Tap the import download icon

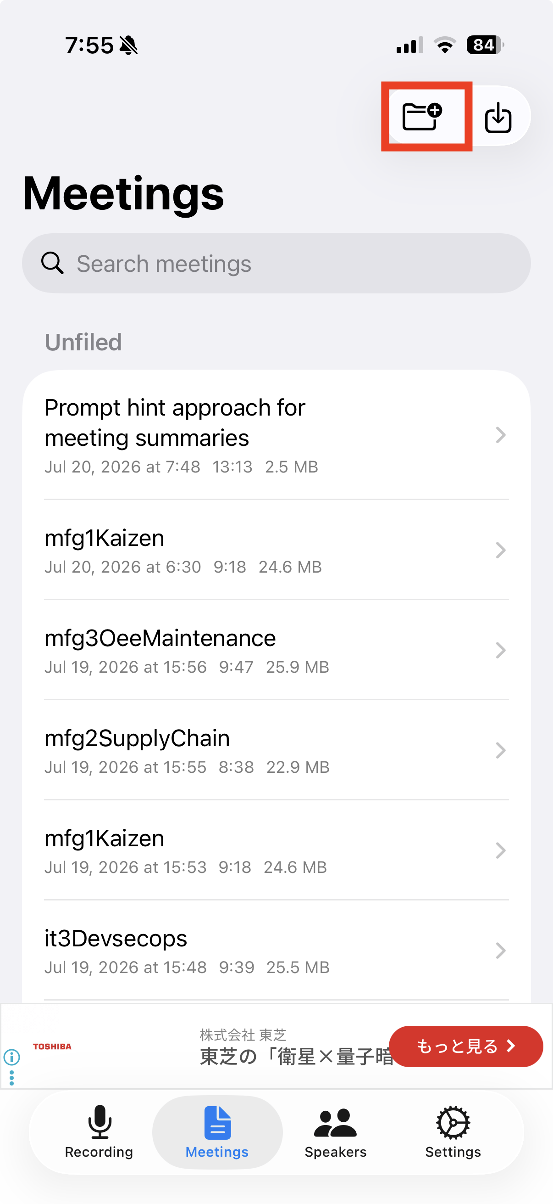pos(498,117)
